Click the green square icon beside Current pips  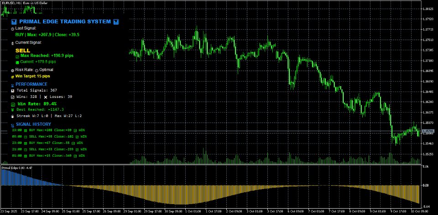pyautogui.click(x=17, y=62)
